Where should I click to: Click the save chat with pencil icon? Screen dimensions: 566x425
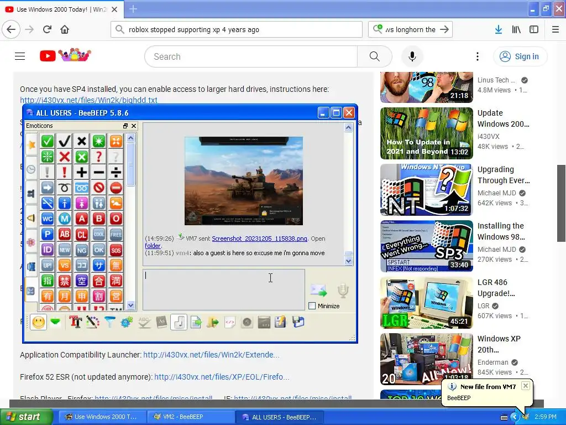coord(280,322)
